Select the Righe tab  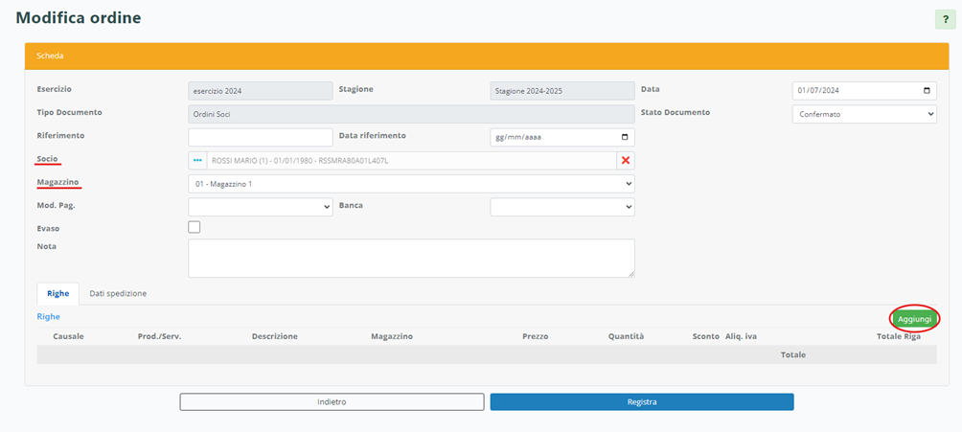[57, 293]
